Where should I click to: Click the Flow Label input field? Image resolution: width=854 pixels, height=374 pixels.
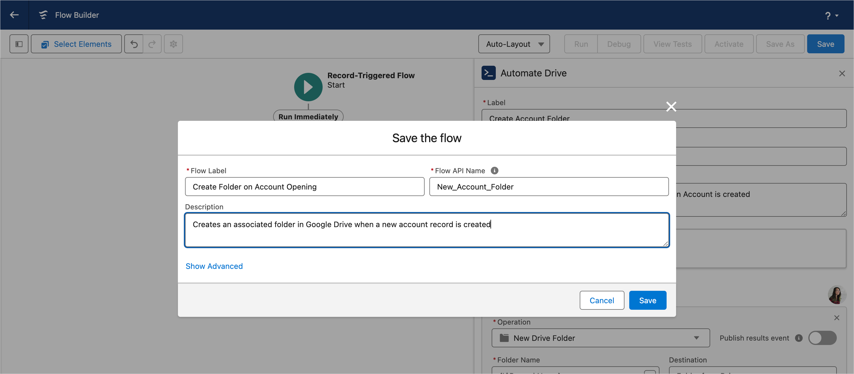pyautogui.click(x=304, y=187)
